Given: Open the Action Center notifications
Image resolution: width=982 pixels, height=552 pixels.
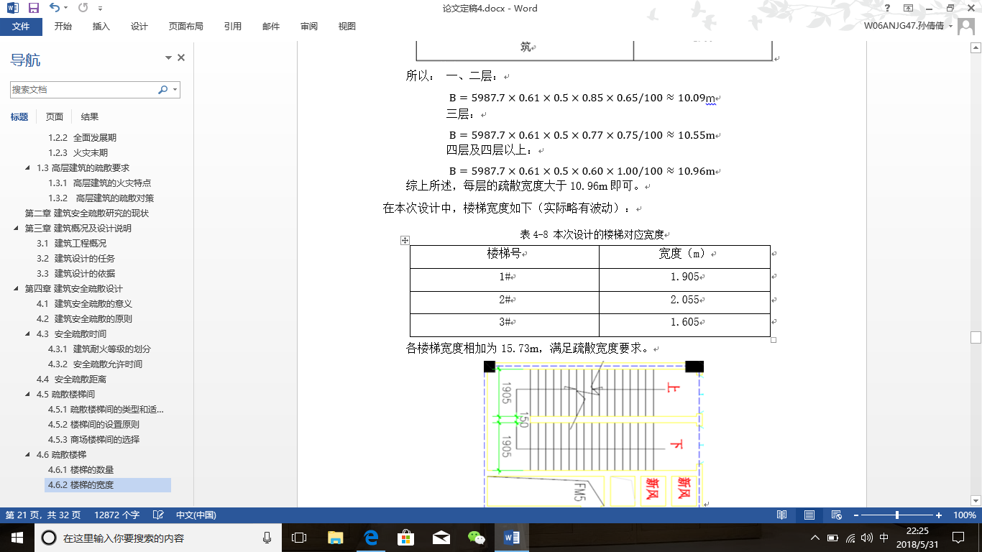Looking at the screenshot, I should click(x=958, y=538).
